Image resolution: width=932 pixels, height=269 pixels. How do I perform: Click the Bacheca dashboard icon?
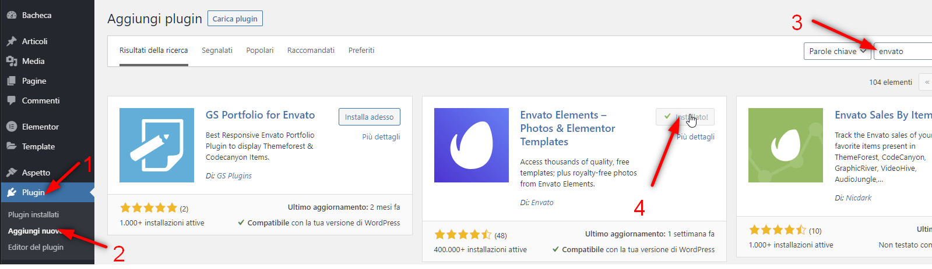[12, 15]
